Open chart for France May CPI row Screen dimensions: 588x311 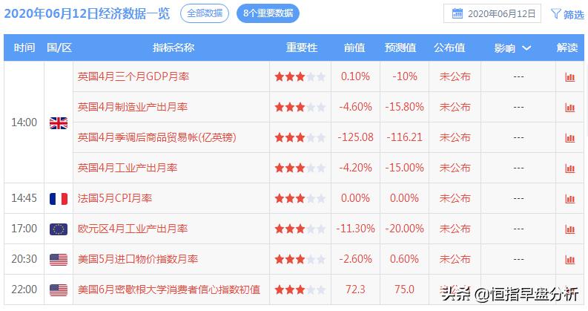(x=569, y=198)
